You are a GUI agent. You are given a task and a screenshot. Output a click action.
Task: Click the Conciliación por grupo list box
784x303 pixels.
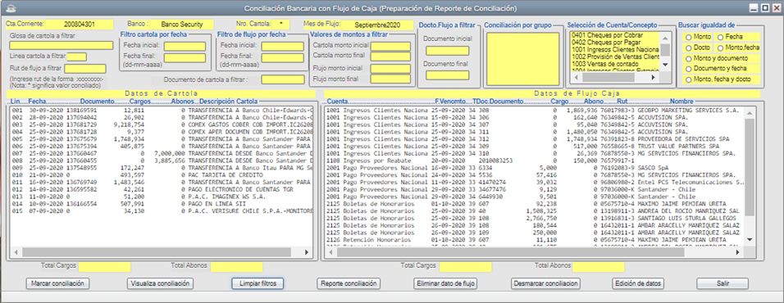point(522,59)
